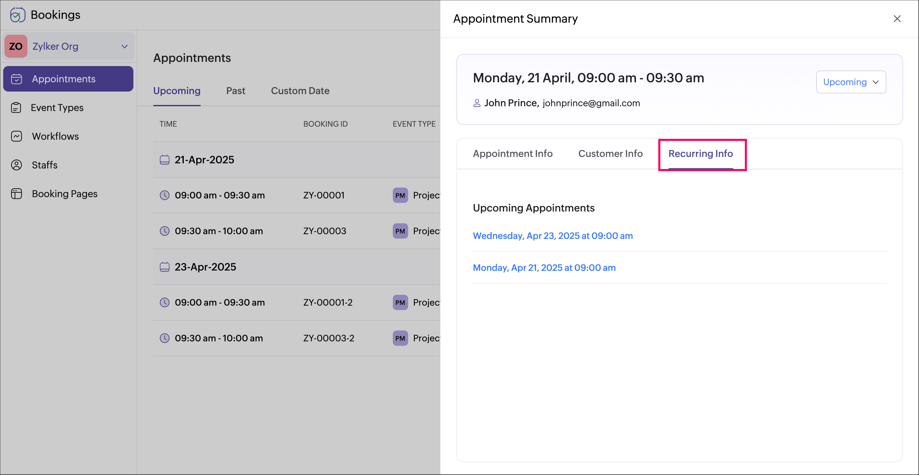Screen dimensions: 919x475
Task: Click the Event Types sidebar icon
Action: [x=16, y=108]
